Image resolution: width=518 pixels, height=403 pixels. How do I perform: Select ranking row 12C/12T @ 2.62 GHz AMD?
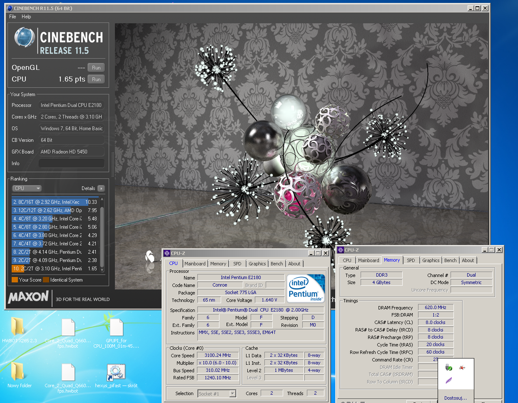[55, 210]
